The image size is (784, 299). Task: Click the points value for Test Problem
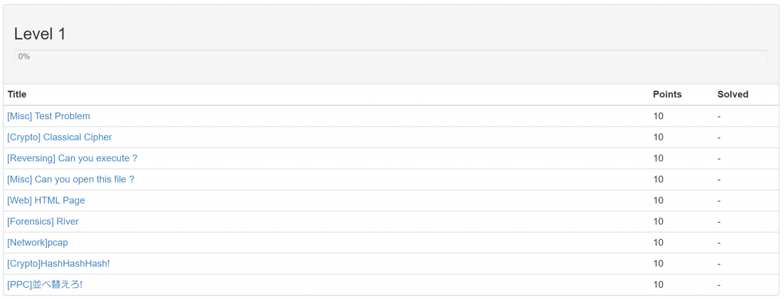coord(658,116)
